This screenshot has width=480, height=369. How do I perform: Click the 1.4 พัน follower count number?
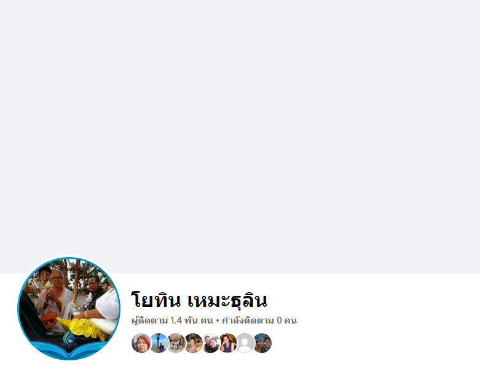(x=184, y=320)
